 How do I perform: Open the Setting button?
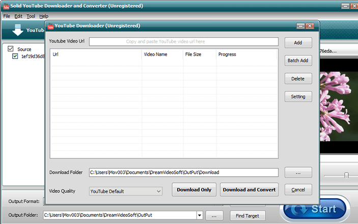pyautogui.click(x=298, y=97)
